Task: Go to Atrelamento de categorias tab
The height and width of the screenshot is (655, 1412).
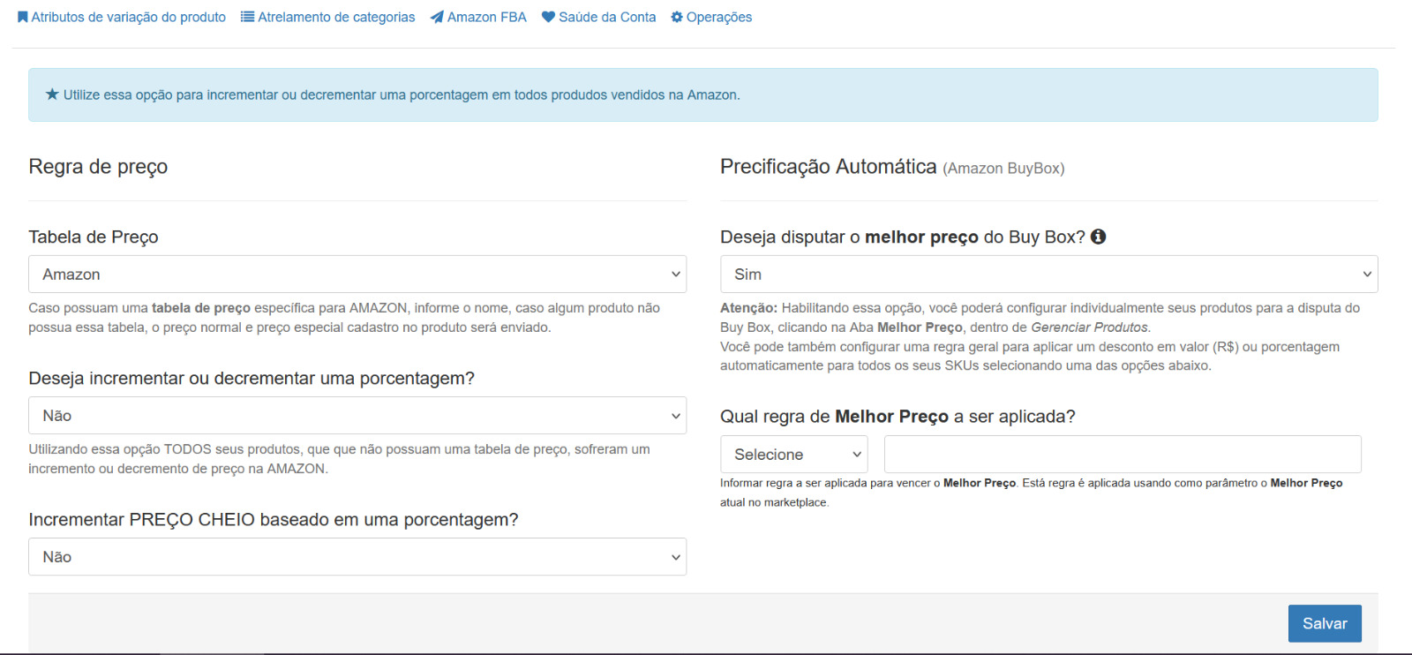Action: pos(327,17)
